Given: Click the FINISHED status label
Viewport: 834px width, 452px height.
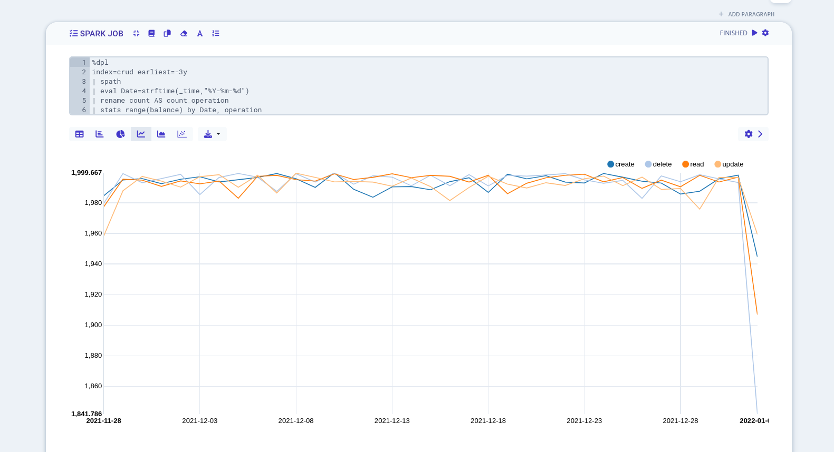Looking at the screenshot, I should pyautogui.click(x=733, y=33).
